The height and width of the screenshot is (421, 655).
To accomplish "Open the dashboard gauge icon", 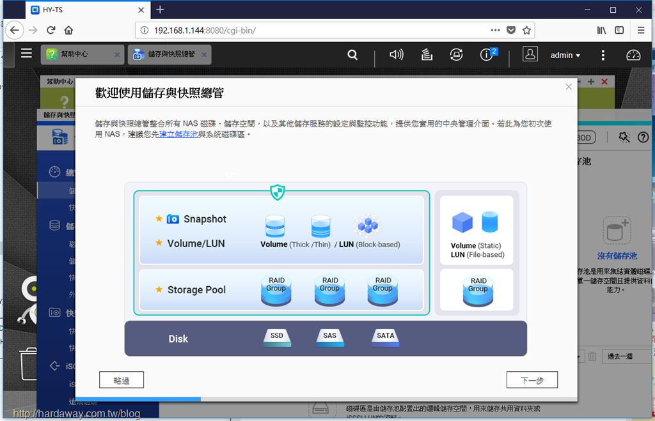I will pyautogui.click(x=633, y=55).
